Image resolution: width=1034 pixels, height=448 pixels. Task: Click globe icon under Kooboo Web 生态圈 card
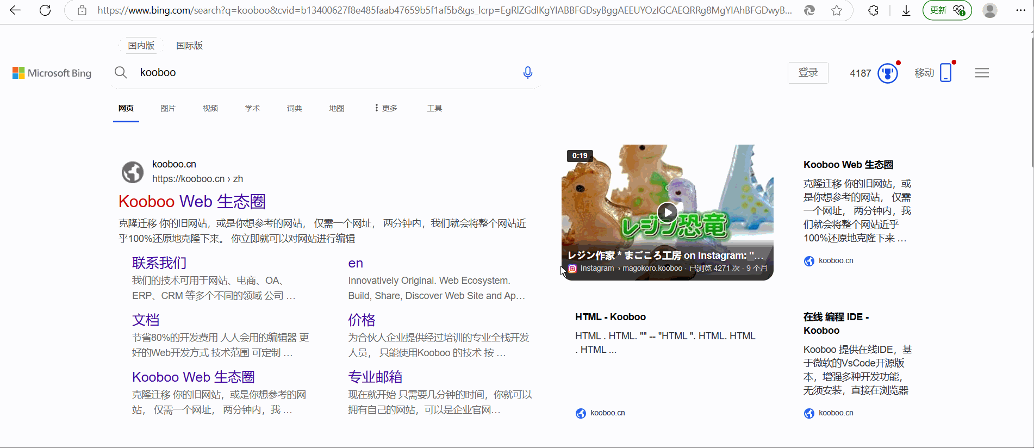tap(809, 261)
